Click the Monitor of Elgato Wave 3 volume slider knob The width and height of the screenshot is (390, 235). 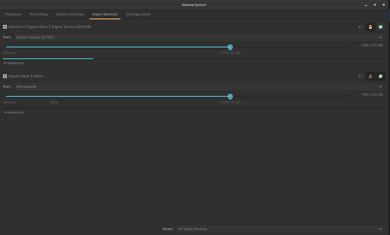(230, 47)
